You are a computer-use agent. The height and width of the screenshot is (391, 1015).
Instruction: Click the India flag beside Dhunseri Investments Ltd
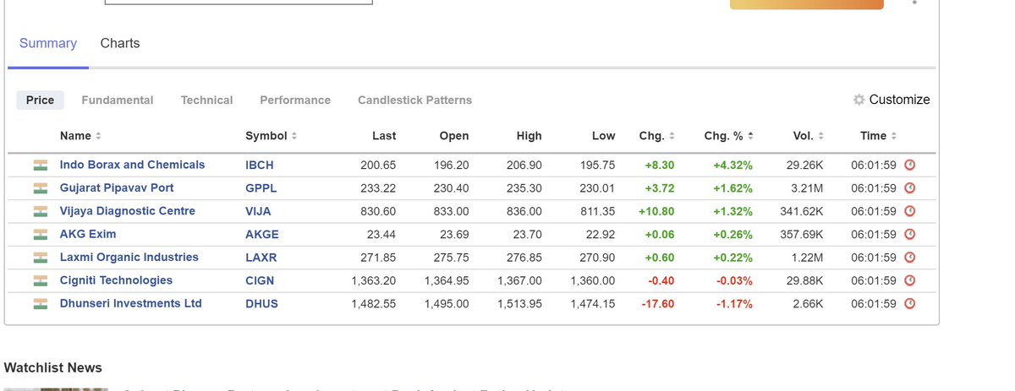tap(40, 304)
